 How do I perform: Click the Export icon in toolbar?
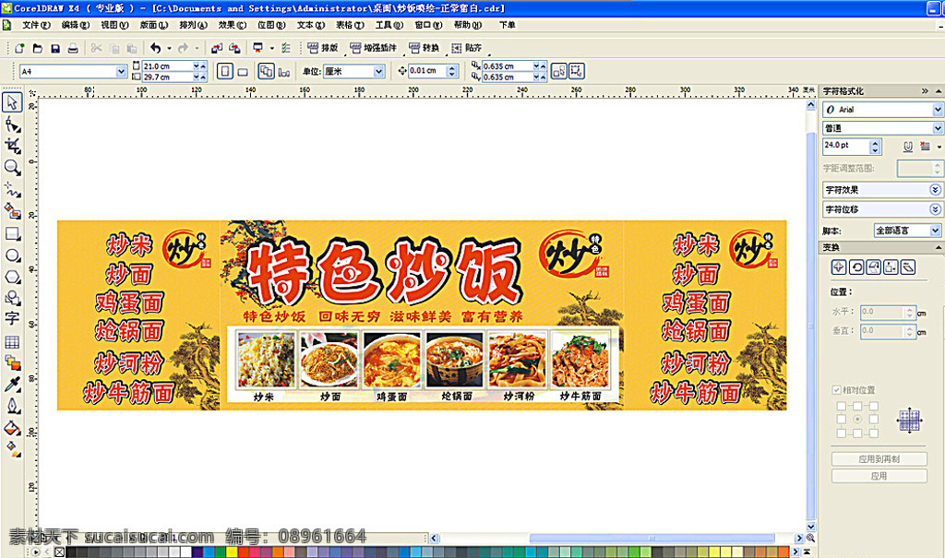coord(235,48)
